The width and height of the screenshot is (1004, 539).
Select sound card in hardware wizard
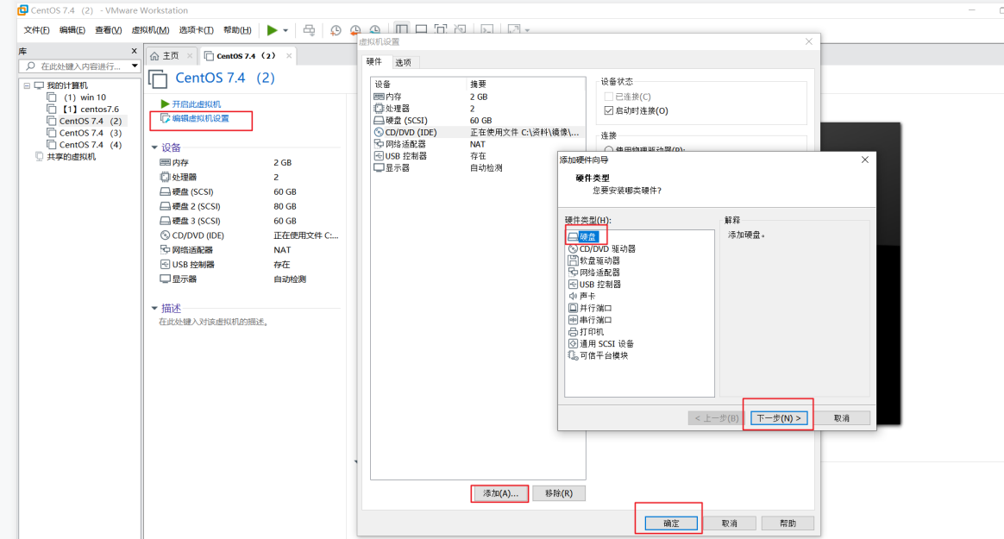click(x=582, y=297)
